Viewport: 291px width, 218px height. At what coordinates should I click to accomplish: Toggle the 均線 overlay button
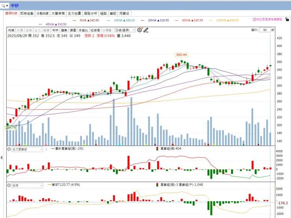click(x=11, y=30)
